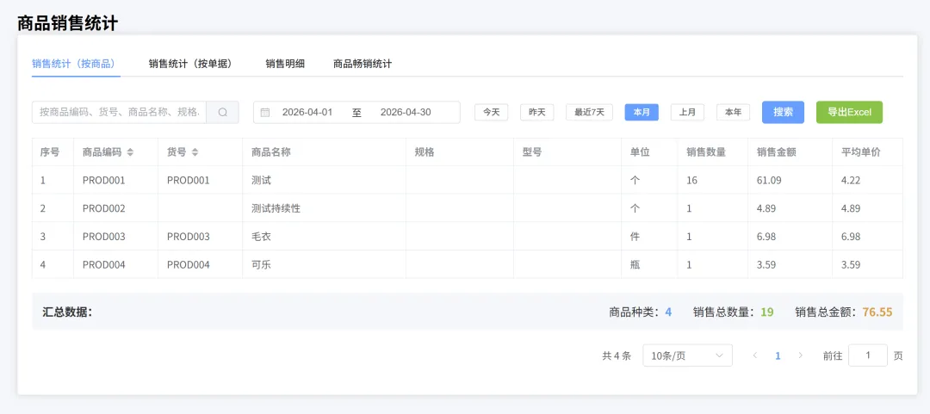Click the blue 搜索 button
The height and width of the screenshot is (414, 930).
[x=783, y=112]
